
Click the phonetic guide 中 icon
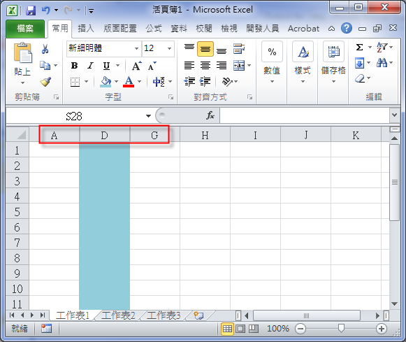pos(159,82)
